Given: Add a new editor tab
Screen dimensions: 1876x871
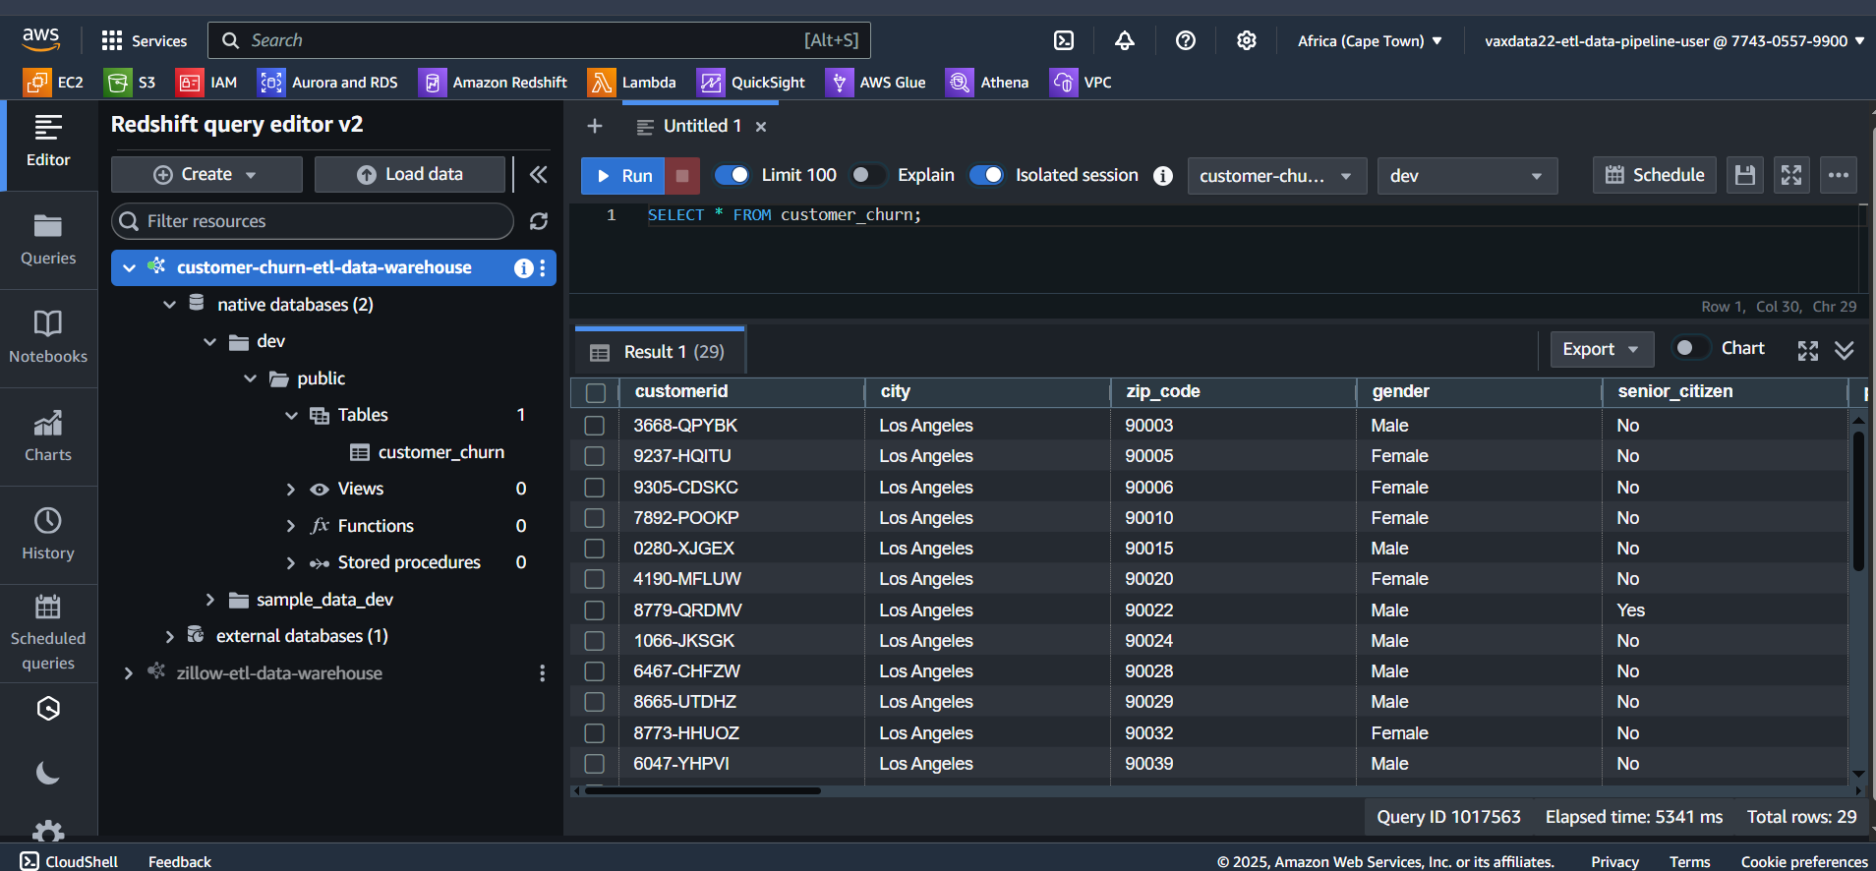Looking at the screenshot, I should click(594, 126).
